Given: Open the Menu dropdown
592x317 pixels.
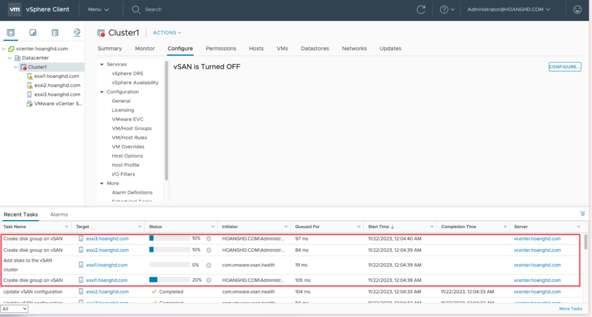Looking at the screenshot, I should tap(98, 9).
